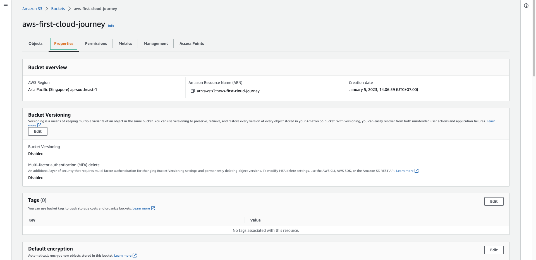Open the Management tab
Image resolution: width=536 pixels, height=260 pixels.
156,44
